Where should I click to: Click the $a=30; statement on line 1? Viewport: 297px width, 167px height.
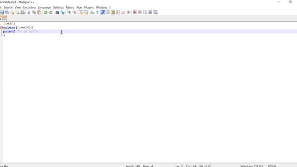pyautogui.click(x=9, y=24)
